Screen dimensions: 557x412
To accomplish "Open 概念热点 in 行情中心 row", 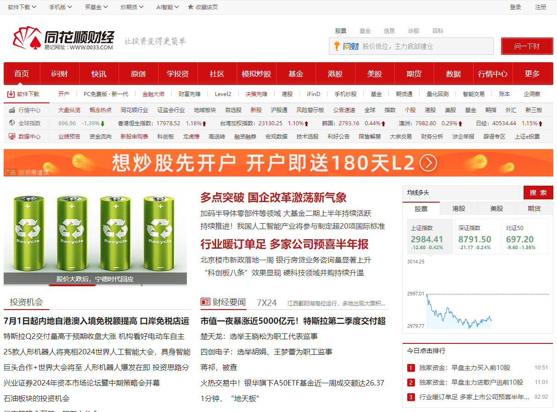I will click(x=100, y=110).
